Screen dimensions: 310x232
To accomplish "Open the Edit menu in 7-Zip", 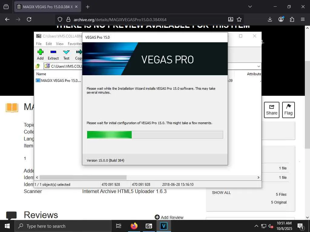I will point(49,44).
